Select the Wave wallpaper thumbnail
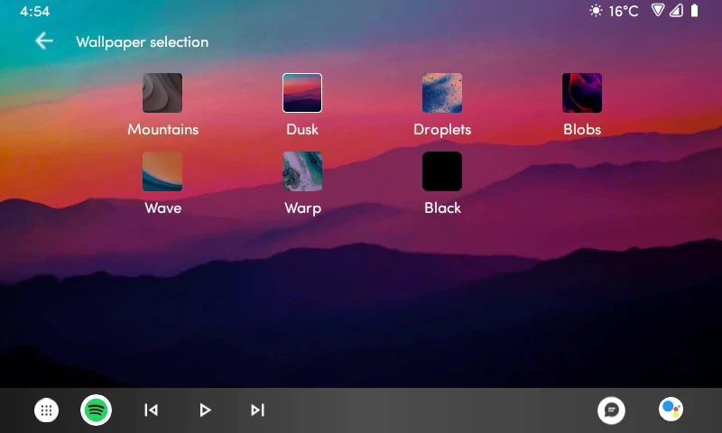 [x=162, y=171]
